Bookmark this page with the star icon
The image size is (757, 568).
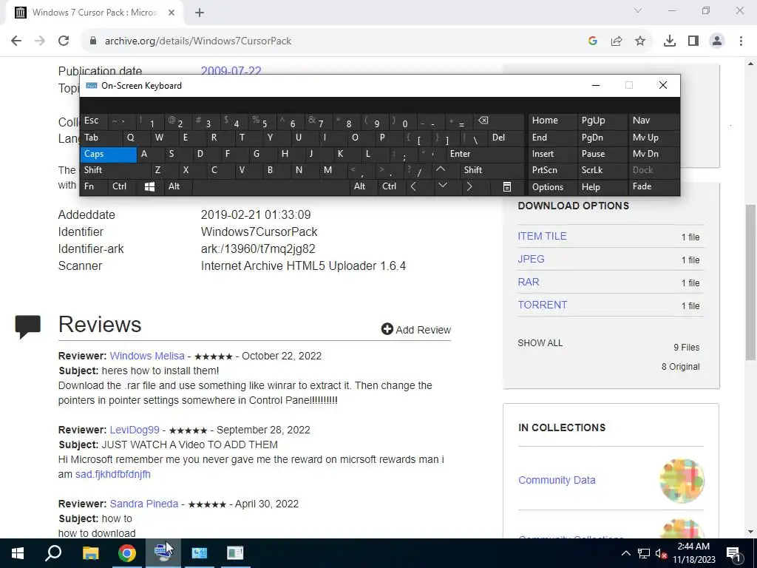640,41
